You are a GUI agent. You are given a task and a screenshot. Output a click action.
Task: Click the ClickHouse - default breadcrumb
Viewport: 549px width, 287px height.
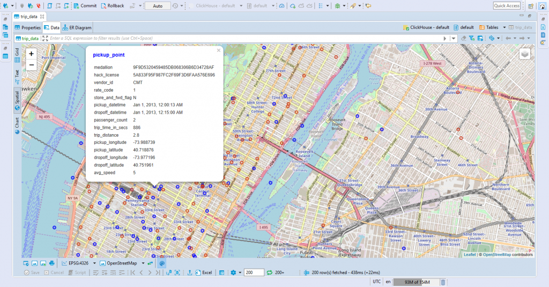tap(426, 27)
